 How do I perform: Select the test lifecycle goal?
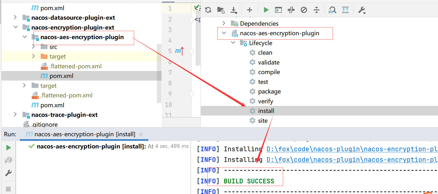[263, 82]
